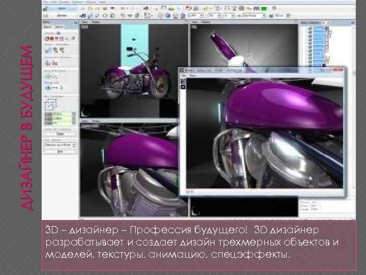Click the wireframe box icon in the left tool panel
Screen dimensions: 366x275
click(x=51, y=104)
